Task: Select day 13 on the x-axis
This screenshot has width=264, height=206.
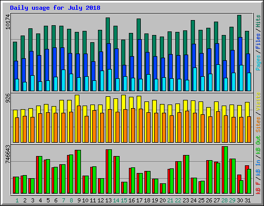Action: 108,200
